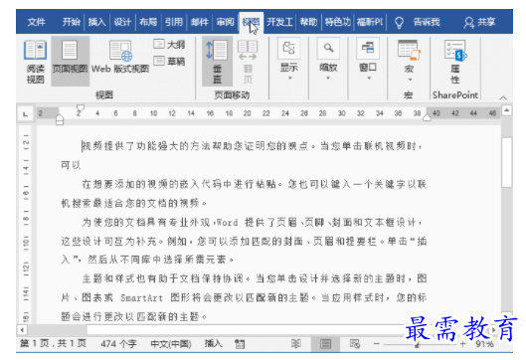The image size is (526, 360).
Task: Switch to the 引用 (References) tab
Action: (x=174, y=22)
